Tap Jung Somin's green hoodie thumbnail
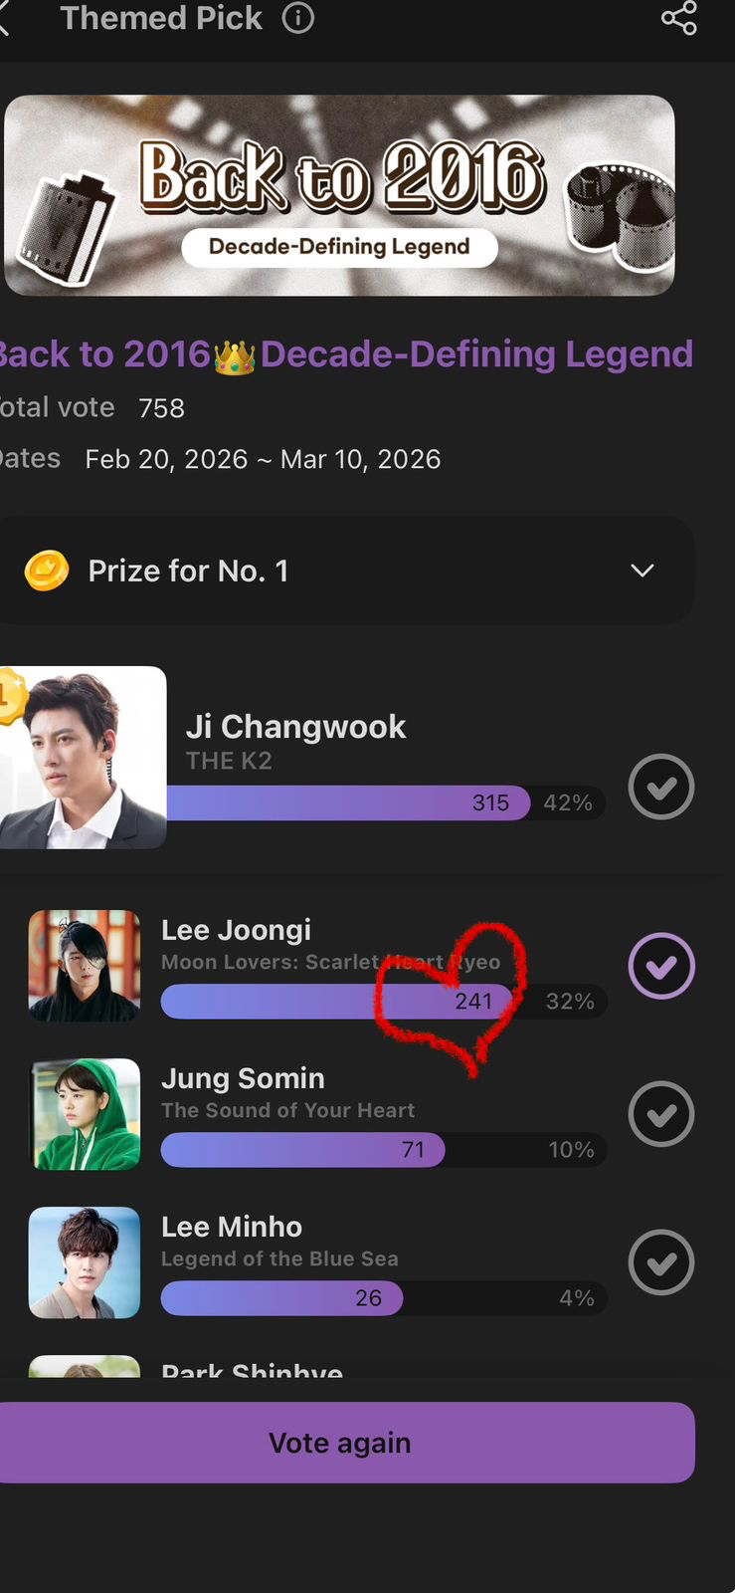This screenshot has width=735, height=1593. click(x=85, y=1114)
